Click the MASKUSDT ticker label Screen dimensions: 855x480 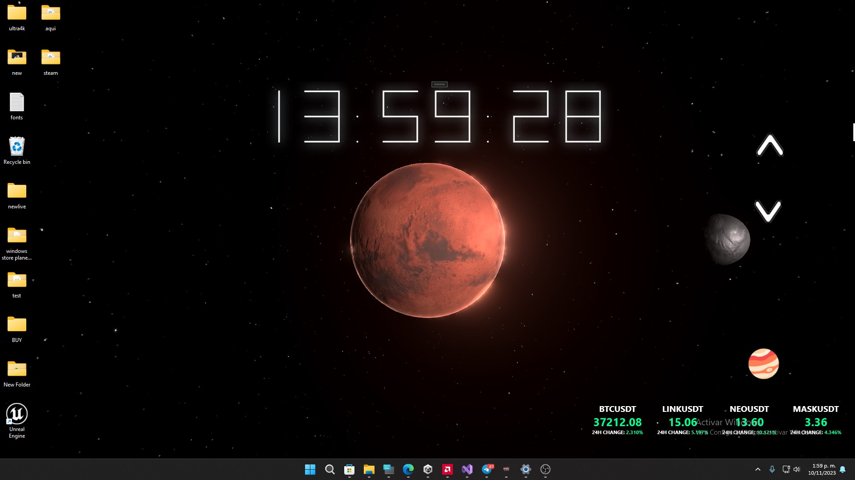816,409
